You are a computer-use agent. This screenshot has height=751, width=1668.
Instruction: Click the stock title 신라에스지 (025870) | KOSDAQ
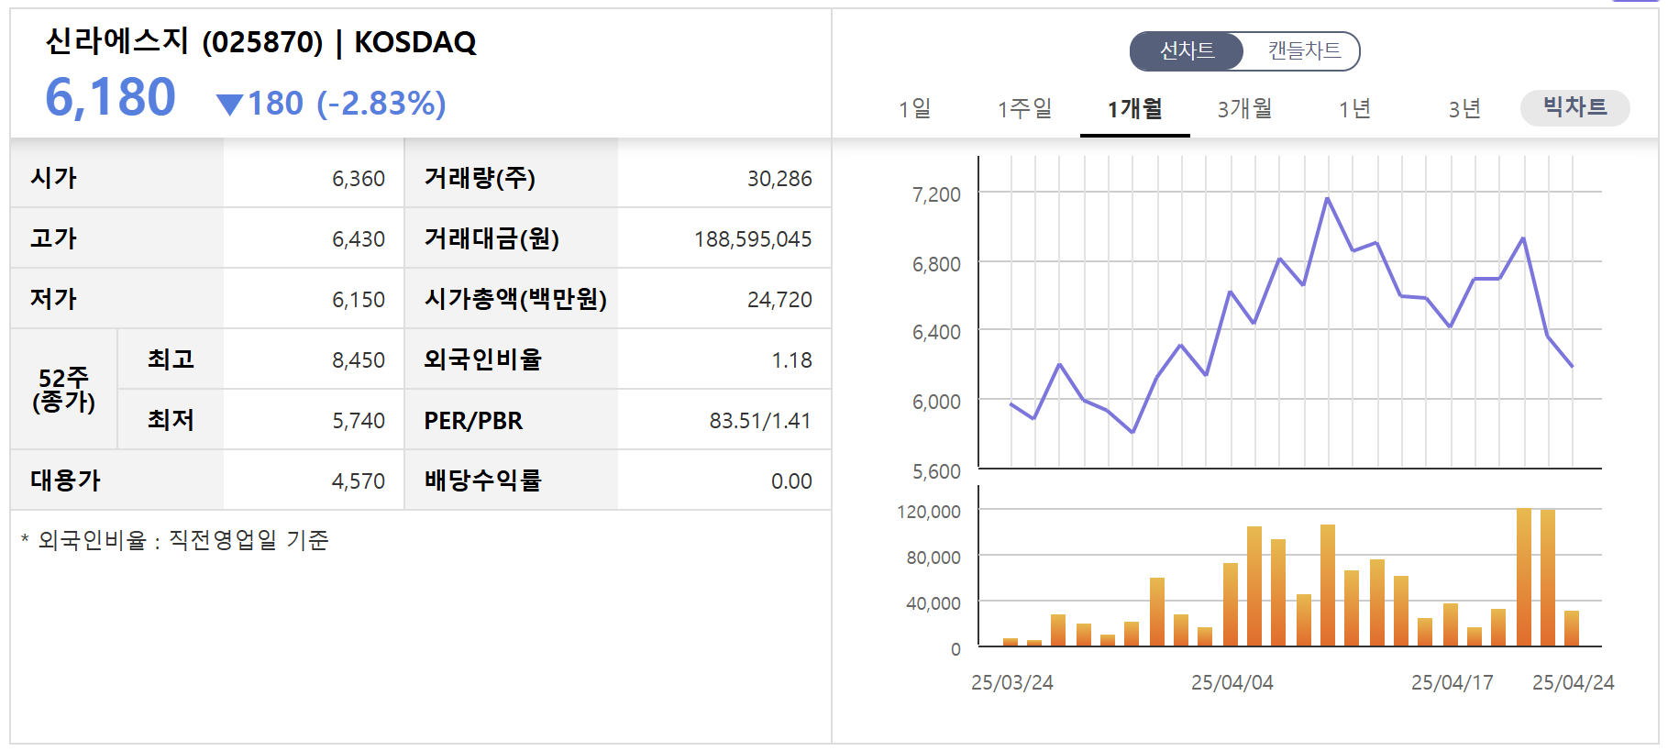coord(261,41)
